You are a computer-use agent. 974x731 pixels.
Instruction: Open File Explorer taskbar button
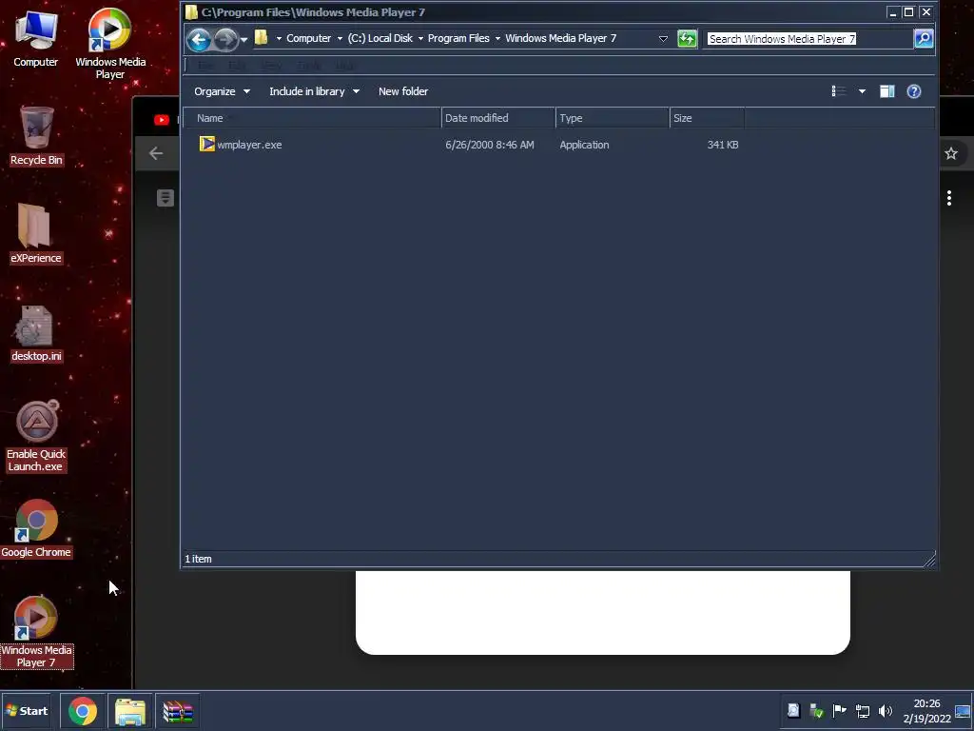[129, 711]
